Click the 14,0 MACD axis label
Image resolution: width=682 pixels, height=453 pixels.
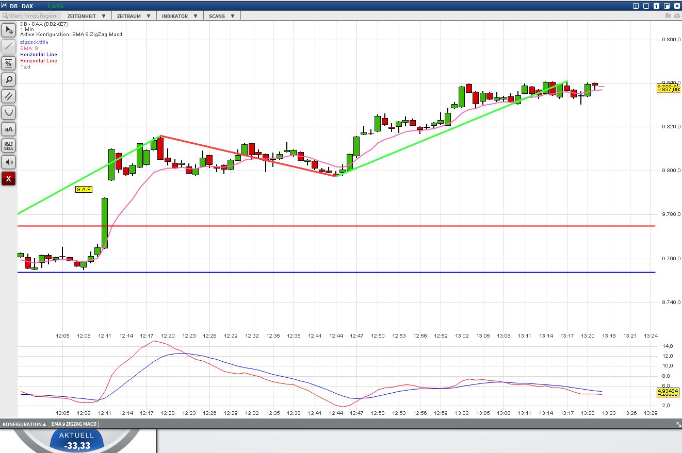pyautogui.click(x=667, y=346)
